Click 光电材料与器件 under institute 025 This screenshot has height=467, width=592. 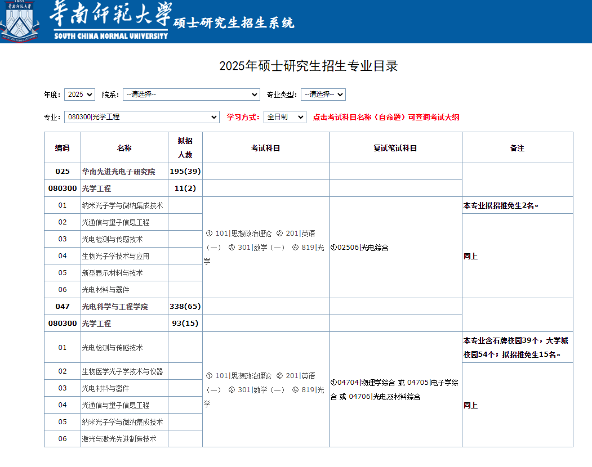pos(105,290)
